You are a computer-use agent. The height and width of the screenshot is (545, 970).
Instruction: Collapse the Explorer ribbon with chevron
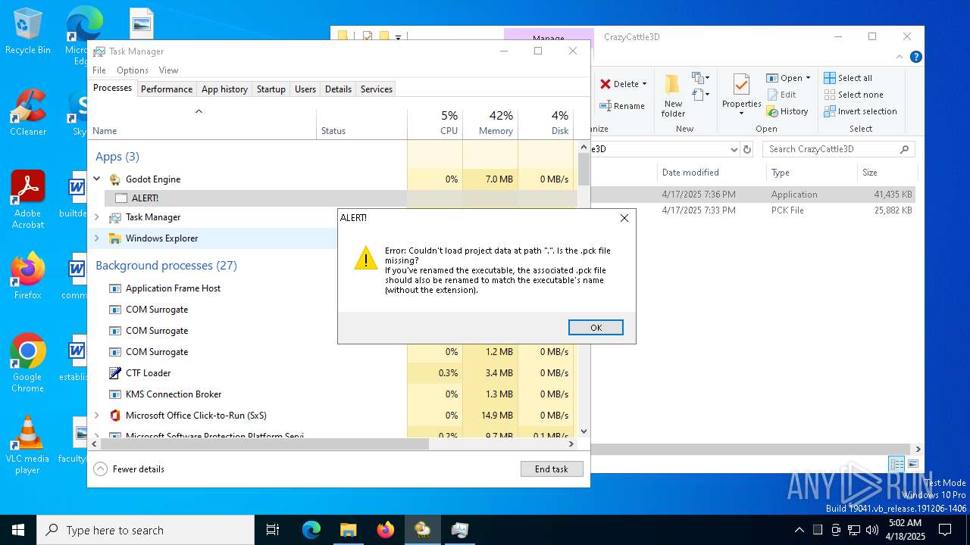[x=900, y=57]
